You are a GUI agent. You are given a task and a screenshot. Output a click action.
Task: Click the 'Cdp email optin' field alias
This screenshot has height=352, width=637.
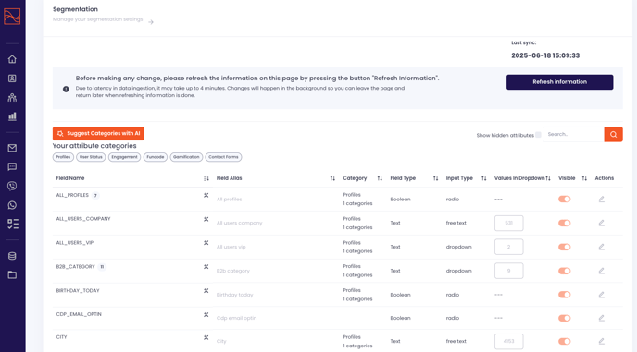236,319
